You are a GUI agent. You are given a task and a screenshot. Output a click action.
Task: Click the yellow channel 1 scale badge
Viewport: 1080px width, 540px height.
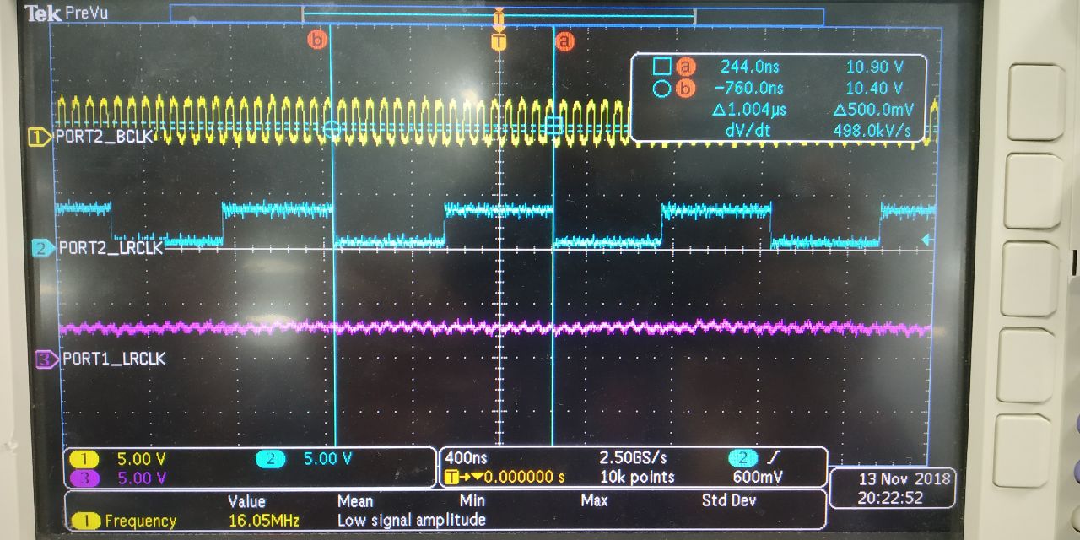tap(84, 459)
